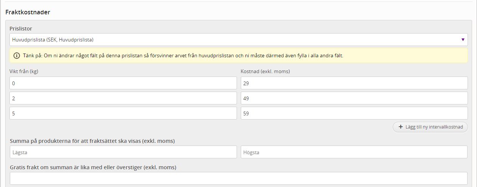Click the Fraktkostnader section heading
This screenshot has width=477, height=187.
pyautogui.click(x=28, y=12)
